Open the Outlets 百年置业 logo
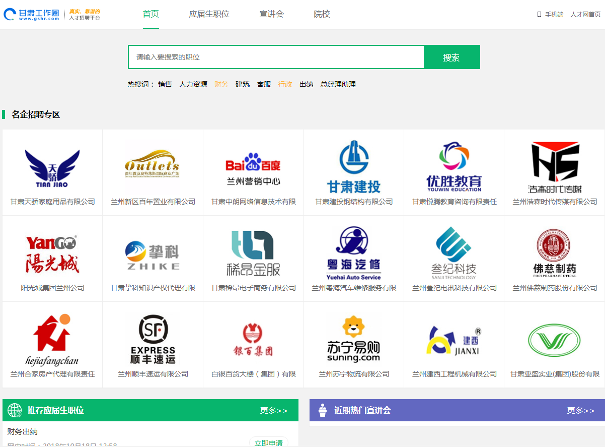This screenshot has width=605, height=447. tap(153, 163)
